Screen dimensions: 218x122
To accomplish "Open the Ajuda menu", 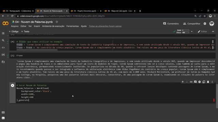I will (x=84, y=26).
